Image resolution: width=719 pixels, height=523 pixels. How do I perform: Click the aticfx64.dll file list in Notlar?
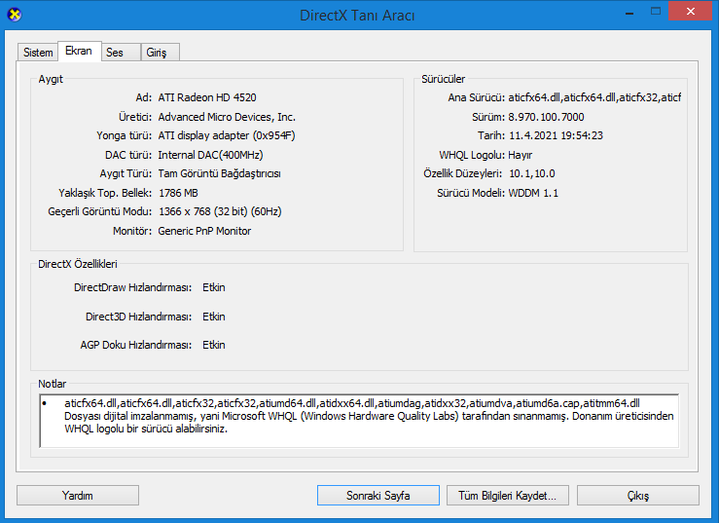click(x=351, y=403)
